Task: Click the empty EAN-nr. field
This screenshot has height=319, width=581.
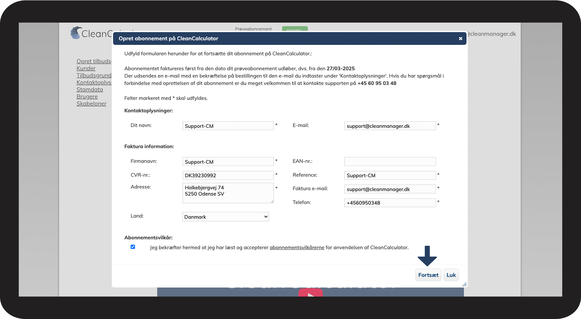Action: point(390,162)
